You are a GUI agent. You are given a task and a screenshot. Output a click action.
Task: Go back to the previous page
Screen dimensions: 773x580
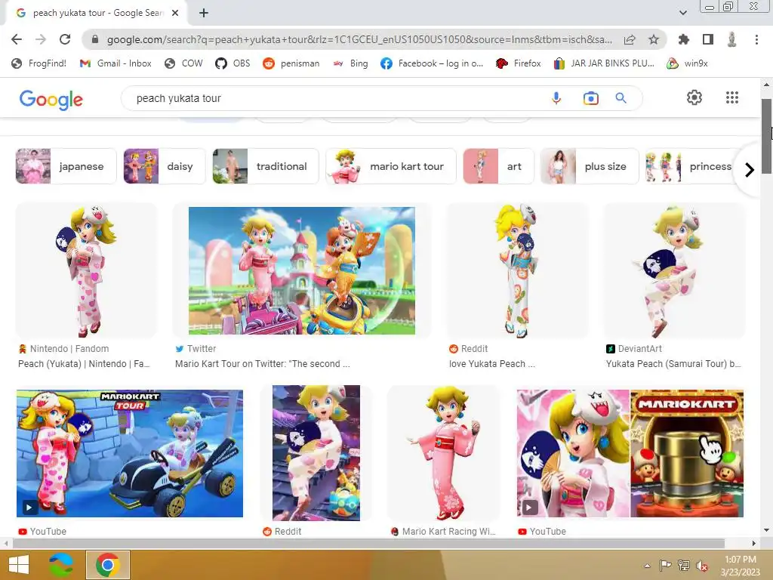(x=17, y=39)
